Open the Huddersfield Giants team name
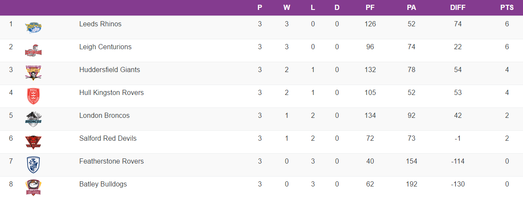Viewport: 523px width, 199px height. 110,70
